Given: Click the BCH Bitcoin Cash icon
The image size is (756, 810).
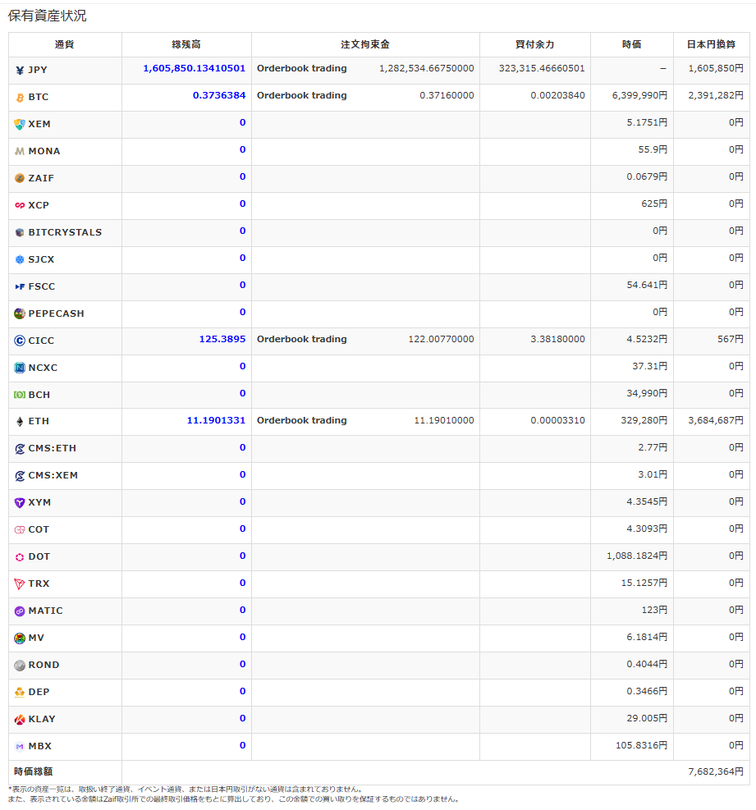Looking at the screenshot, I should pos(20,395).
